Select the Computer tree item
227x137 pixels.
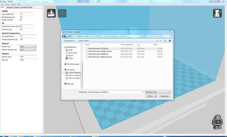coord(71,70)
